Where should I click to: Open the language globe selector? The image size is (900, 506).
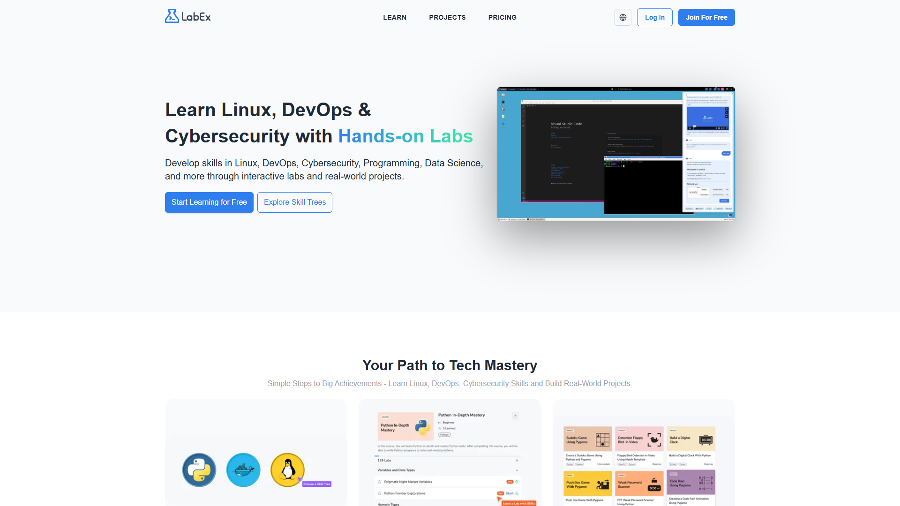[x=622, y=17]
